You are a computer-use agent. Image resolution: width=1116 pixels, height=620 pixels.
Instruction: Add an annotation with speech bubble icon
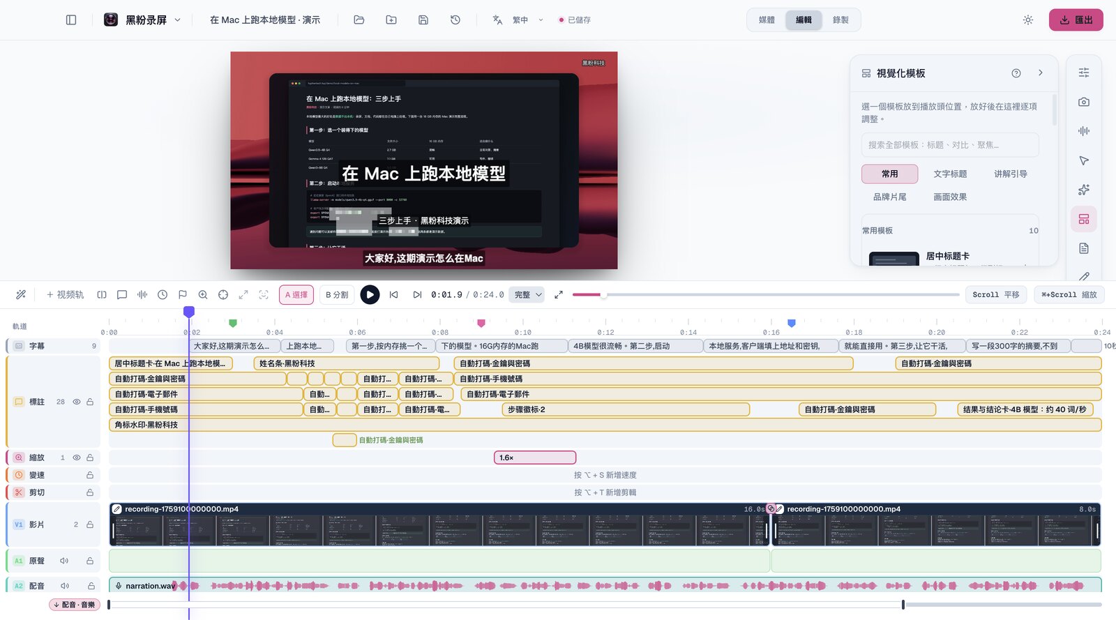122,295
